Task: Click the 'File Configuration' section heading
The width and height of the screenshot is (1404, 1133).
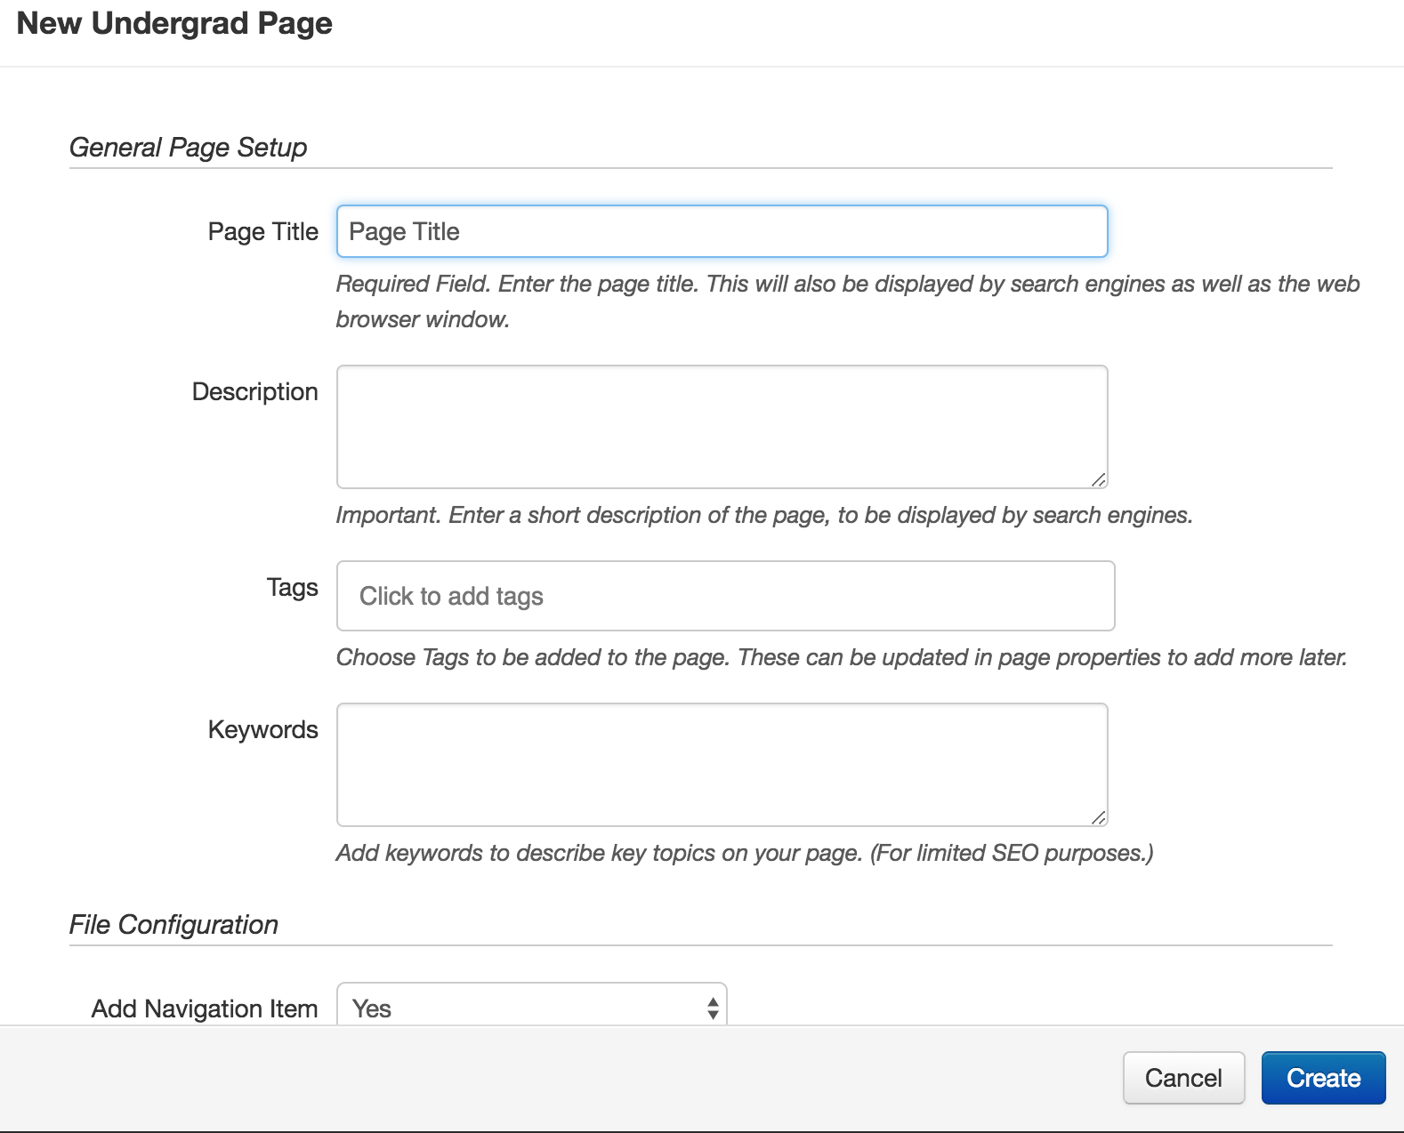Action: (173, 924)
